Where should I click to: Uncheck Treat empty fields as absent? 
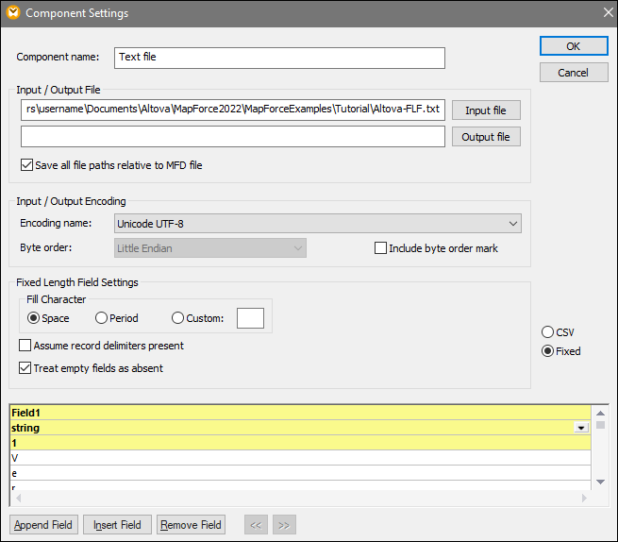pos(25,368)
